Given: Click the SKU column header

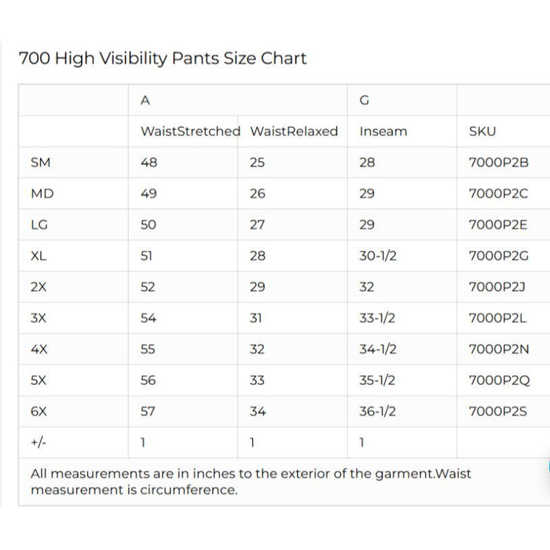Looking at the screenshot, I should [x=482, y=131].
